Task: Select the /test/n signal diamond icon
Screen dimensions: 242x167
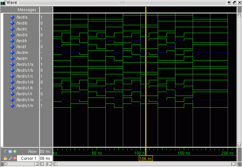Action: click(12, 59)
